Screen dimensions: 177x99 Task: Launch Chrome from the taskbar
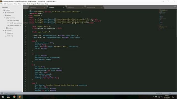14,97
